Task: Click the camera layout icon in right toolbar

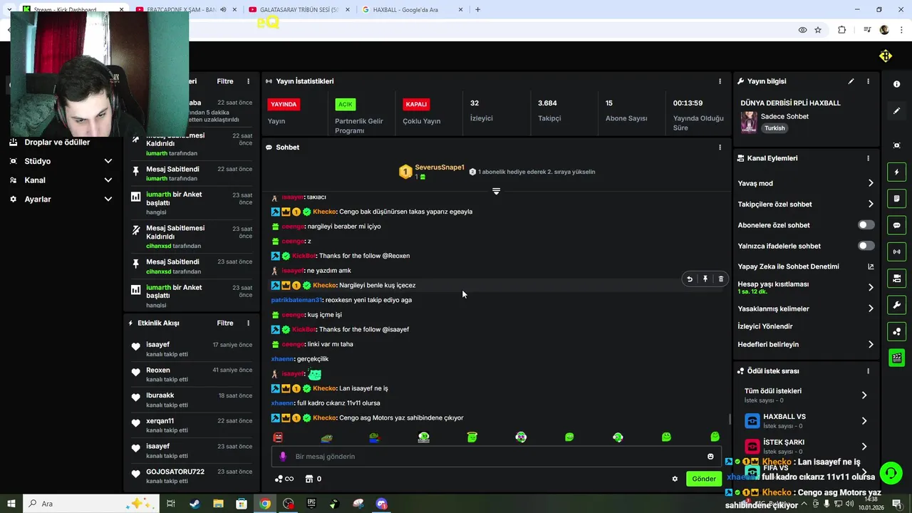Action: pyautogui.click(x=896, y=278)
